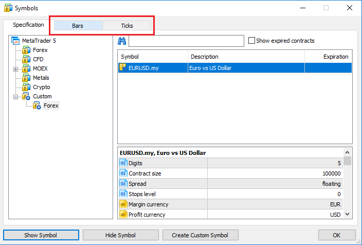Switch to the Specification tab
The height and width of the screenshot is (245, 362).
click(28, 25)
